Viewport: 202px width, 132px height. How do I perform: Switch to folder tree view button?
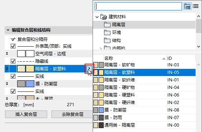tap(187, 6)
